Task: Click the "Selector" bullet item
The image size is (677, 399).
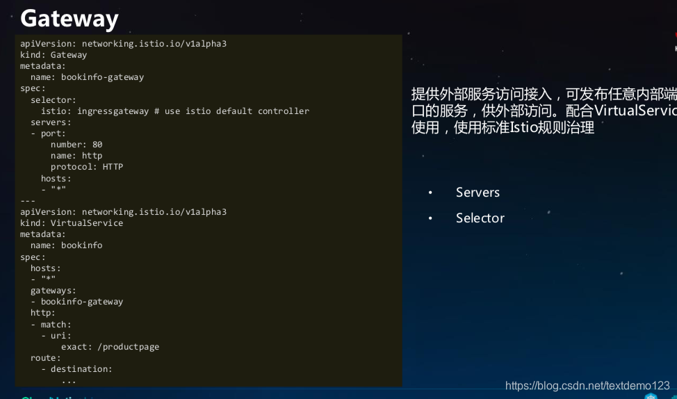Action: (x=480, y=218)
